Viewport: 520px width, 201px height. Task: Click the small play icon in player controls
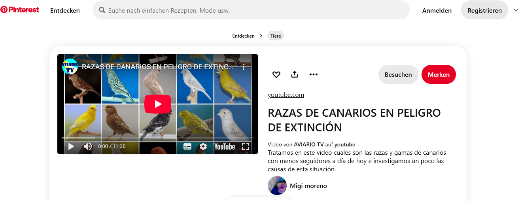click(x=71, y=146)
